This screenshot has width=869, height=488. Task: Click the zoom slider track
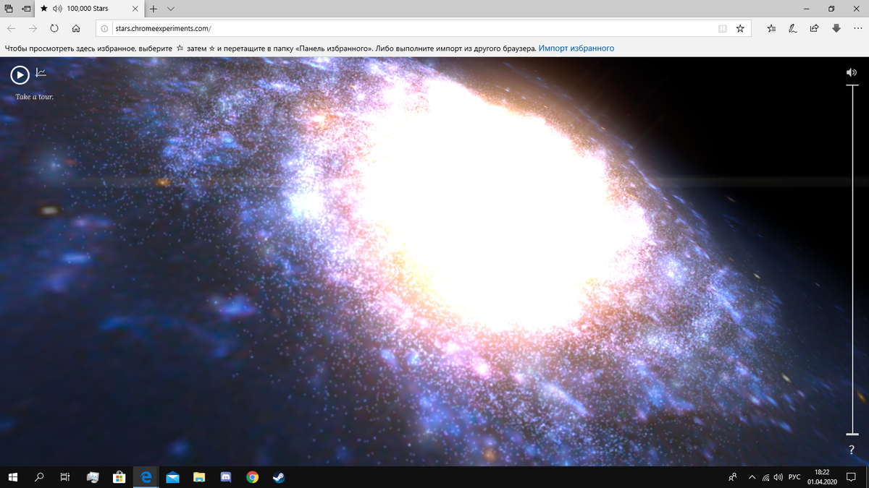(852, 260)
